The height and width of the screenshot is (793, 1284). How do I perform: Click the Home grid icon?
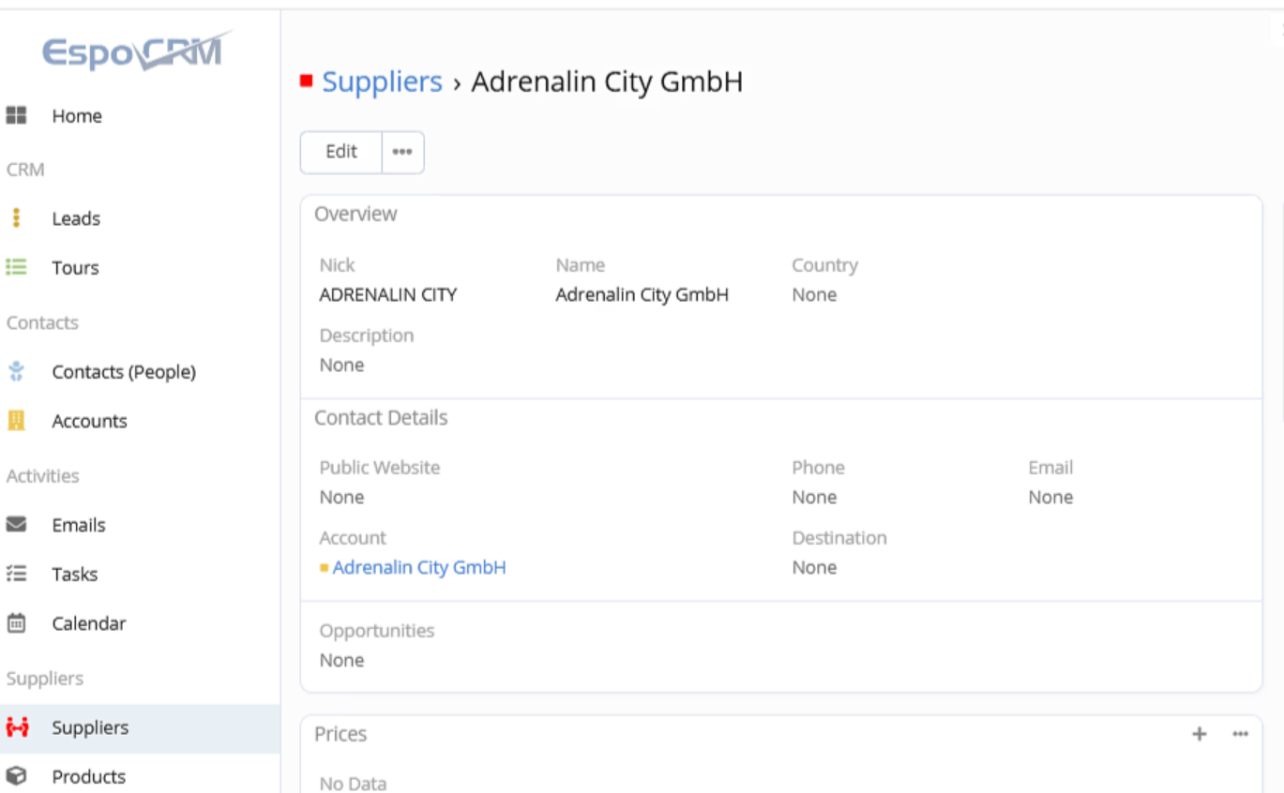[16, 115]
